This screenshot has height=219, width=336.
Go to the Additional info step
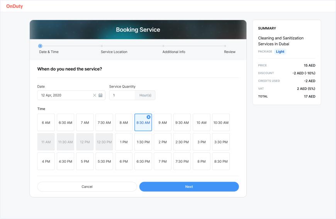[173, 52]
